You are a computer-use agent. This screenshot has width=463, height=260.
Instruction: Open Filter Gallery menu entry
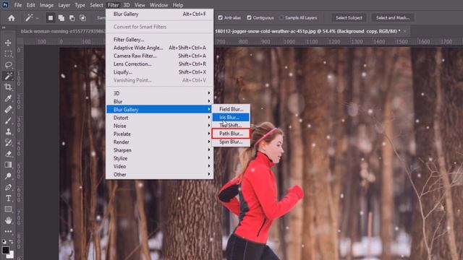(x=159, y=40)
